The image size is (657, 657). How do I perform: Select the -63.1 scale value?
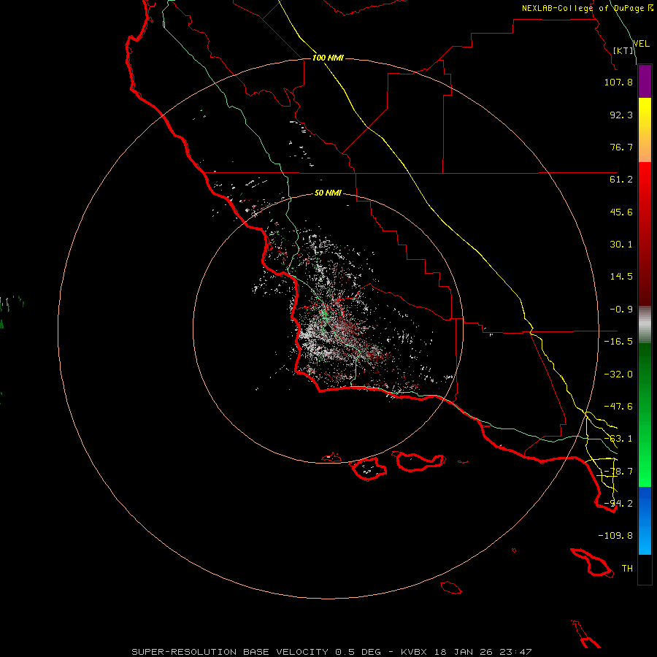(618, 439)
